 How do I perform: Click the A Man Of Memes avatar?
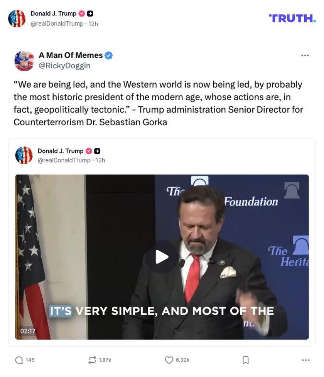pyautogui.click(x=24, y=61)
